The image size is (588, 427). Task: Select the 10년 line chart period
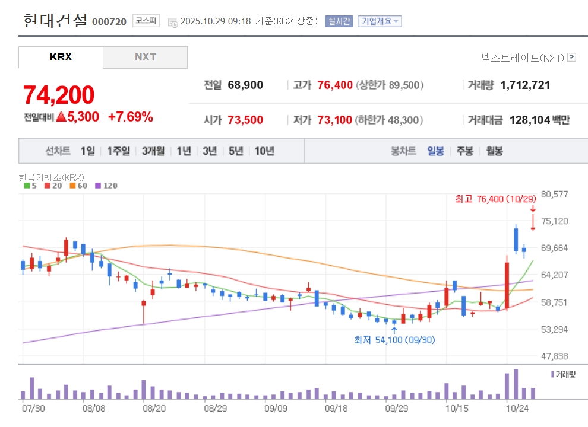(x=264, y=151)
